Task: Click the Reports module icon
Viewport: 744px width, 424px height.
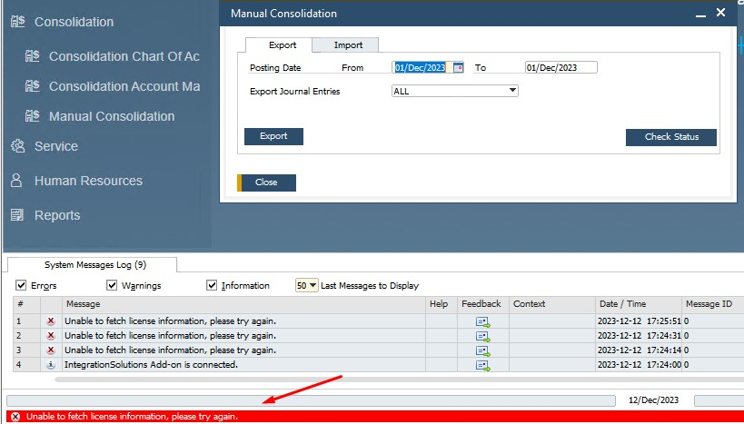Action: click(16, 215)
